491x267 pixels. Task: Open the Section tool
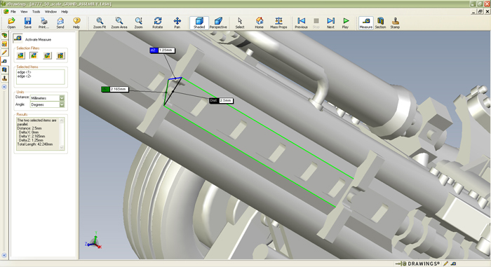tap(380, 23)
